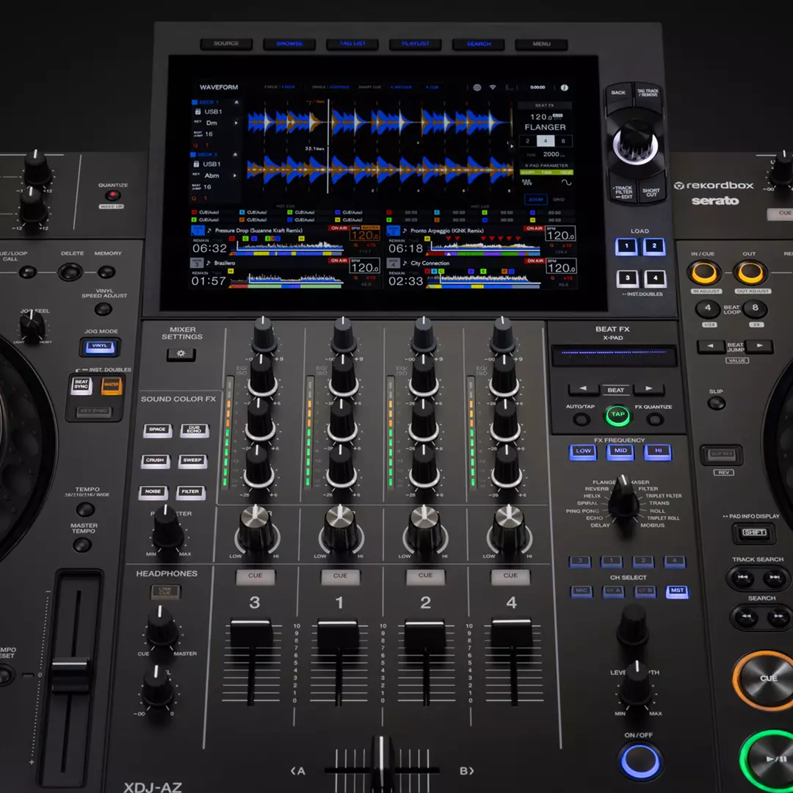
Task: Tap music note beside City Connection
Action: 405,263
